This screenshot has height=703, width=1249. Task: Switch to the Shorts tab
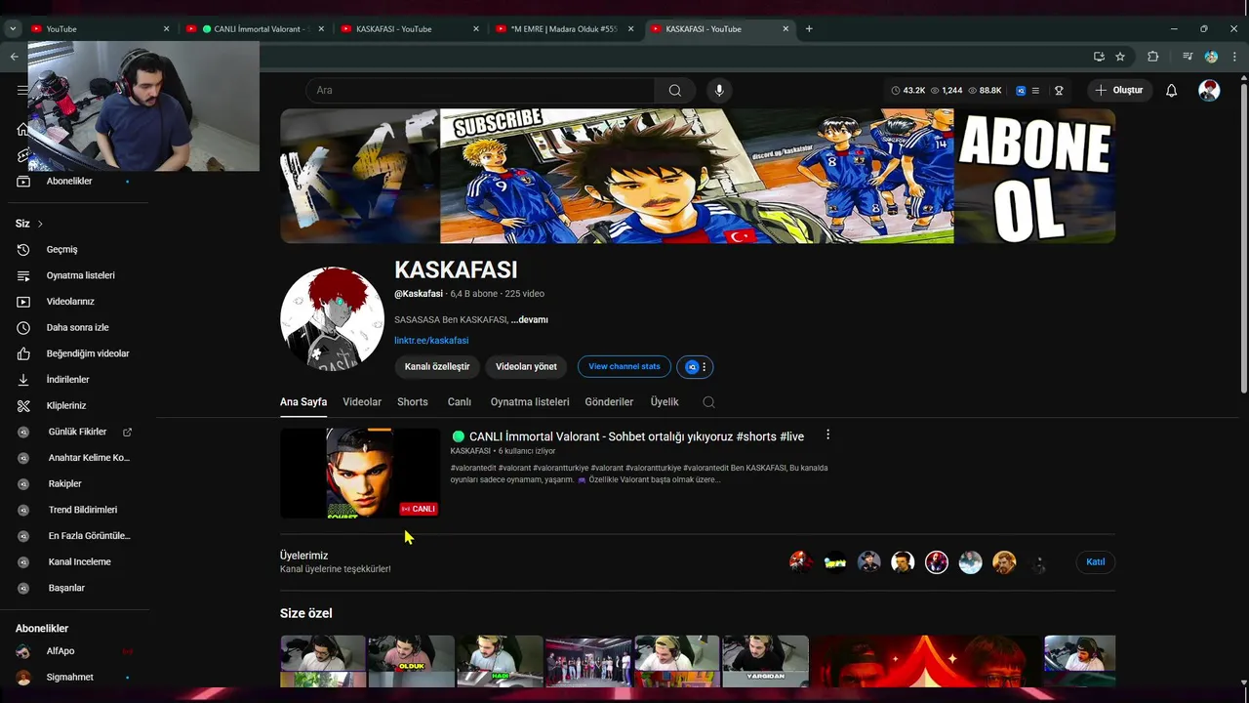[413, 402]
